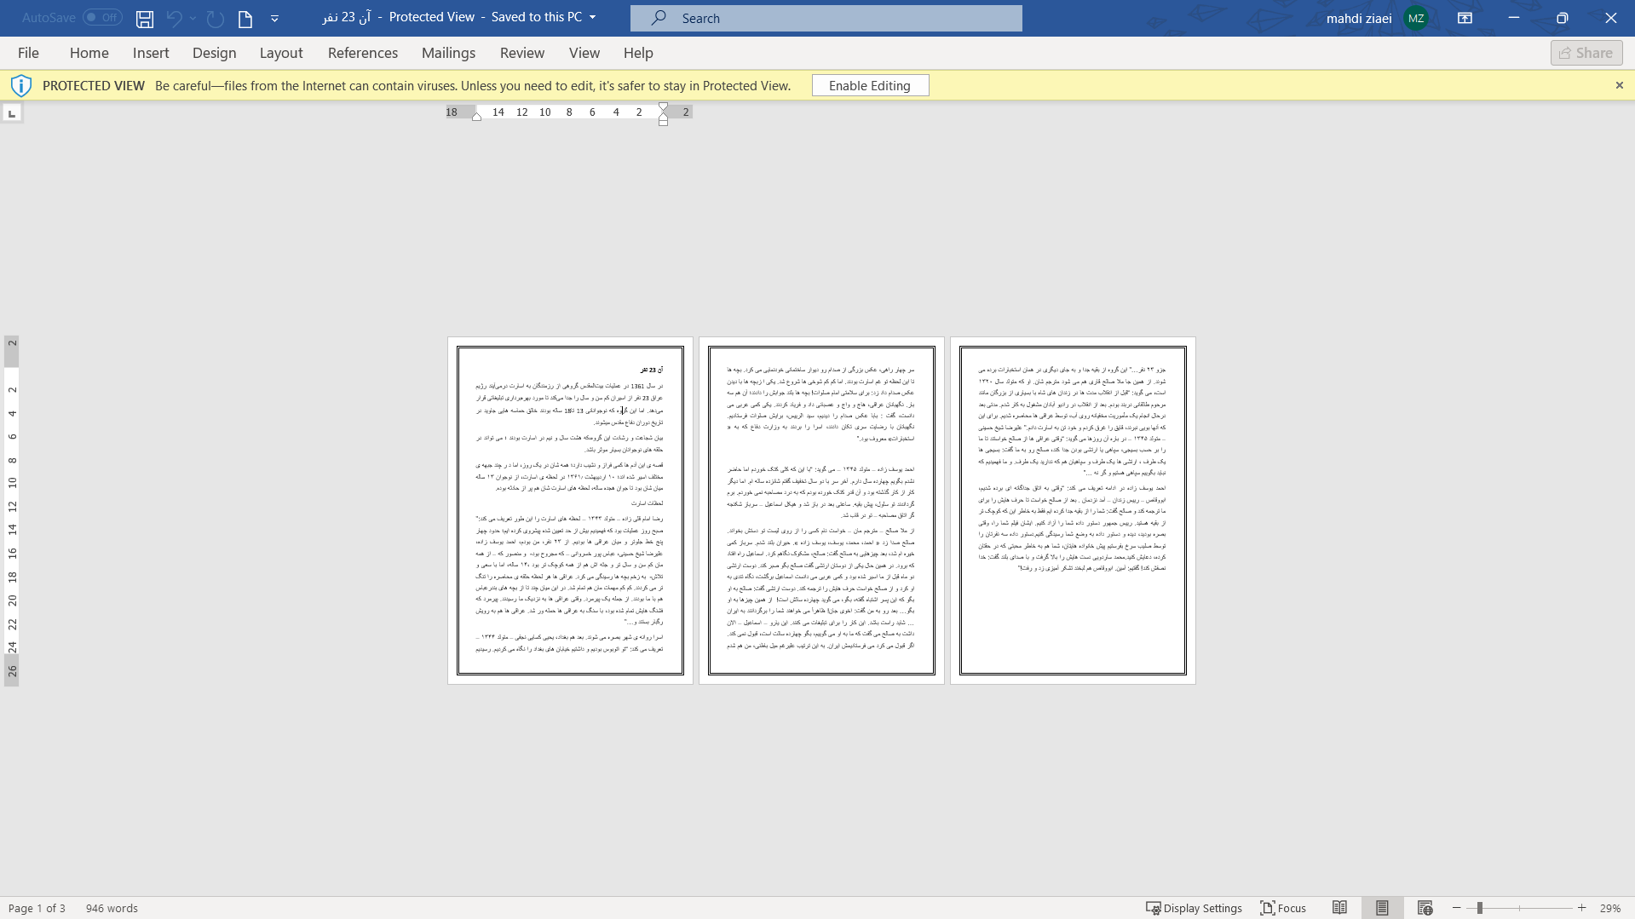The height and width of the screenshot is (919, 1635).
Task: Click the search magnifier icon
Action: tap(659, 17)
